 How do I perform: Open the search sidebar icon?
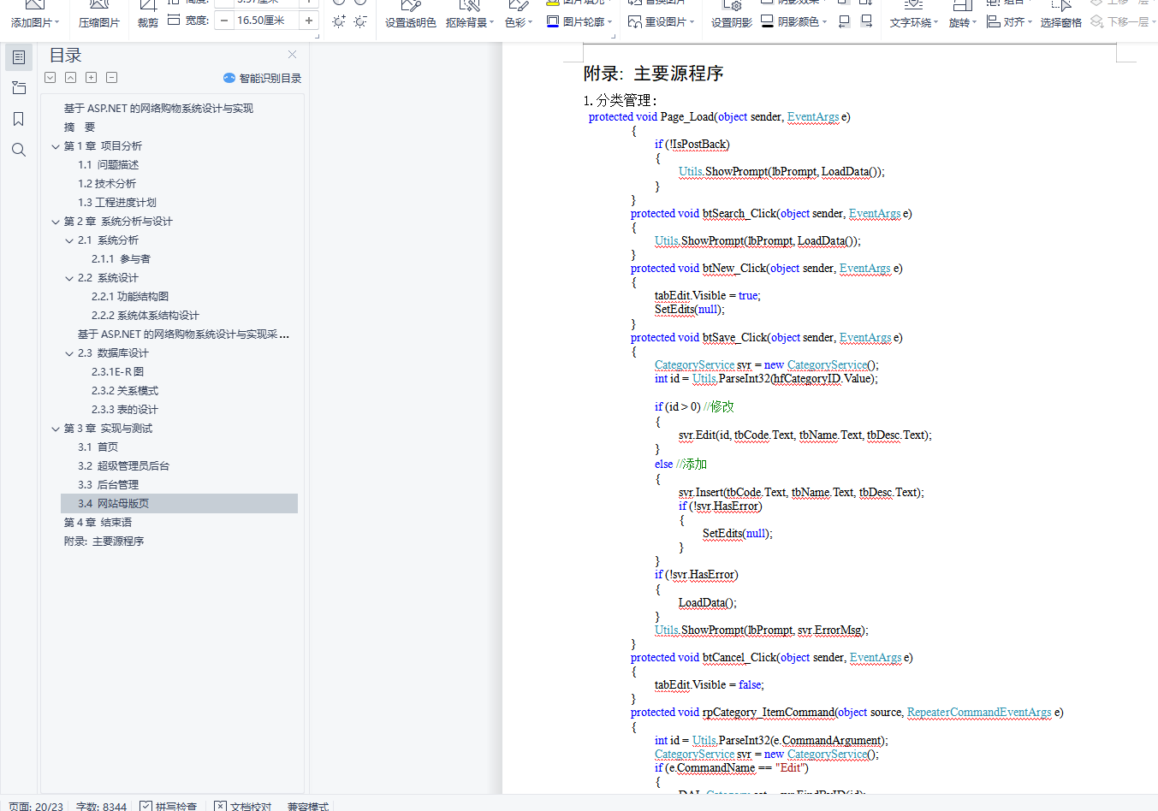19,150
